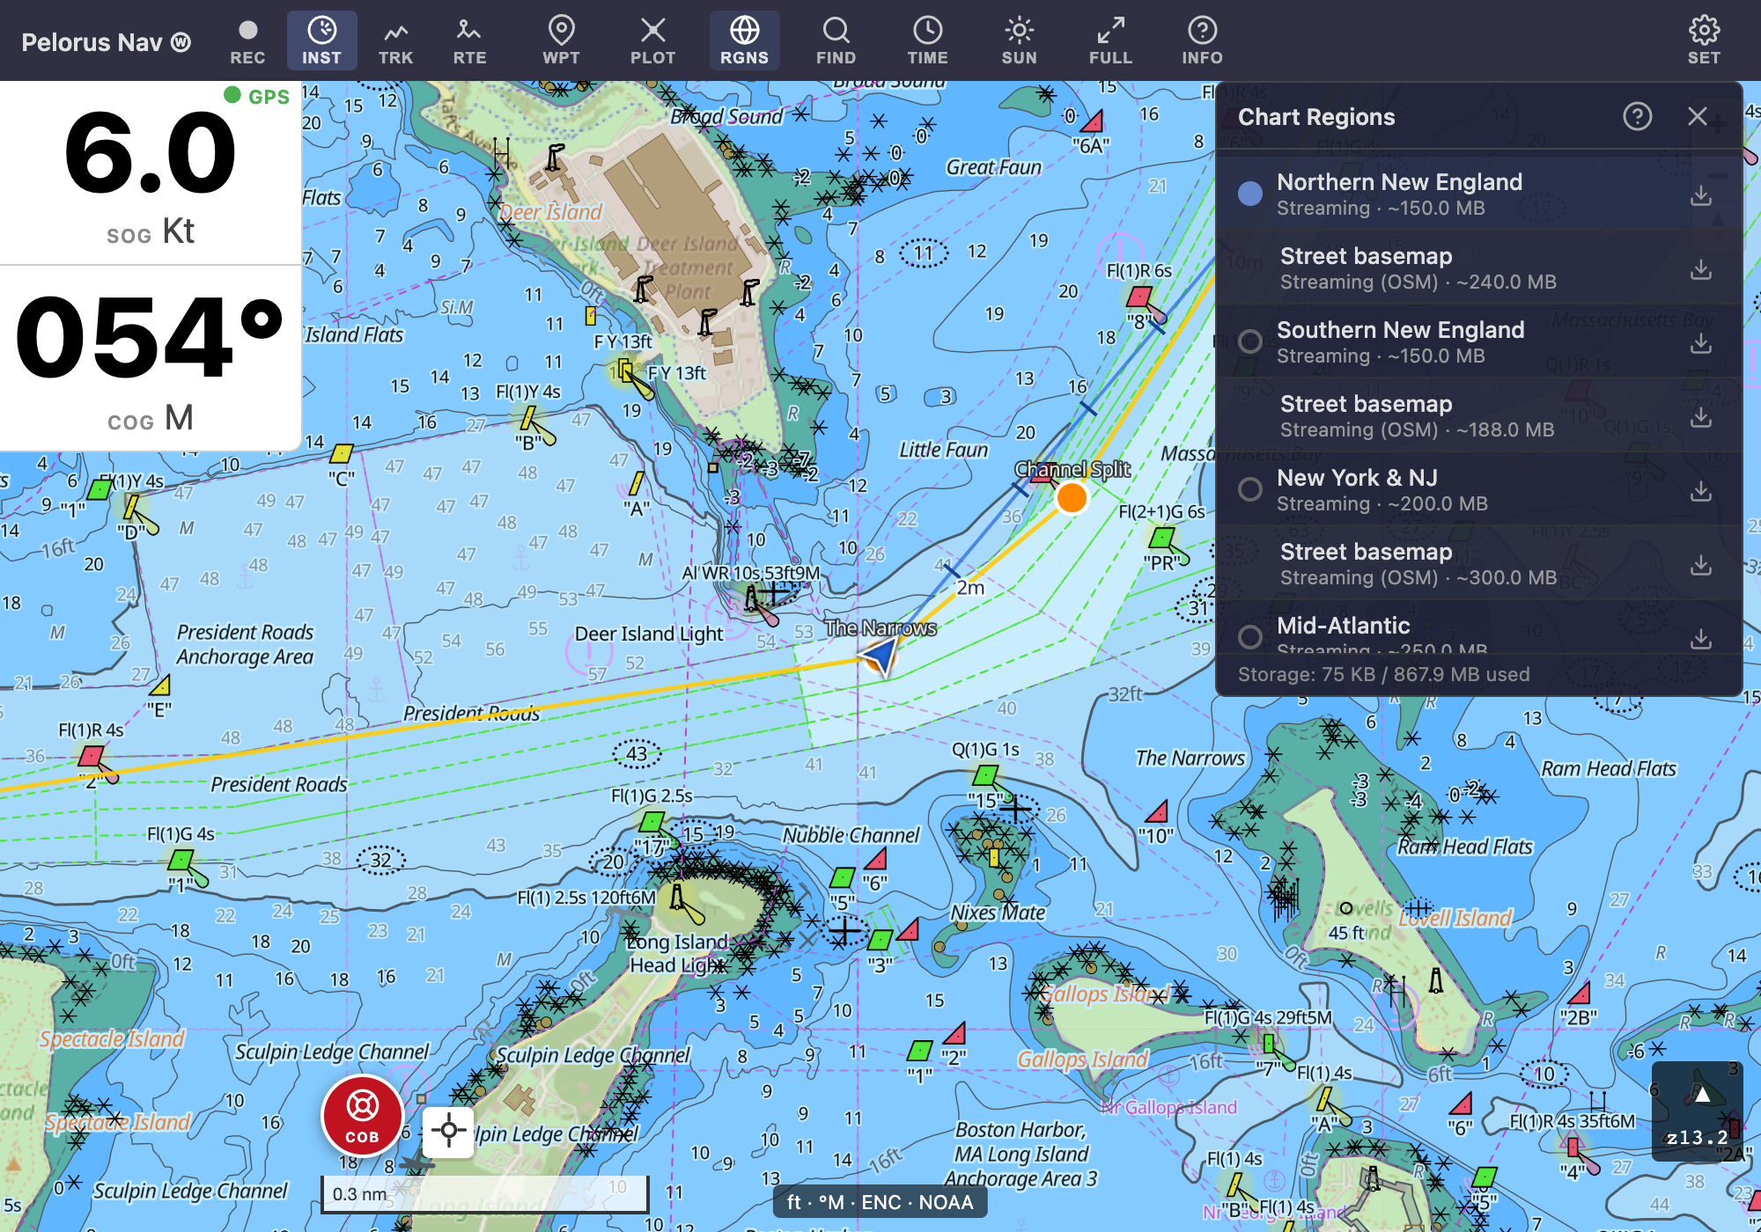This screenshot has height=1232, width=1761.
Task: Click the north-up compass showing z13.2
Action: click(x=1697, y=1111)
